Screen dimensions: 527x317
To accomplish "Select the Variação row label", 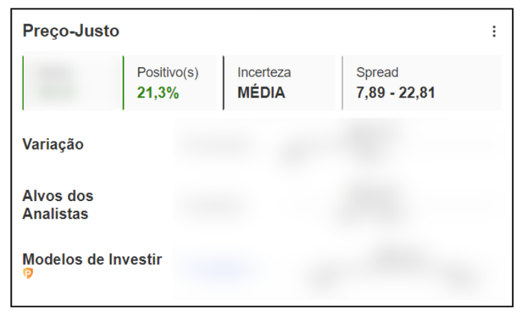I will [53, 145].
